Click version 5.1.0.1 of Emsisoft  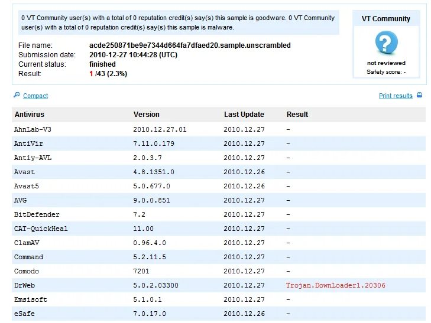(148, 299)
